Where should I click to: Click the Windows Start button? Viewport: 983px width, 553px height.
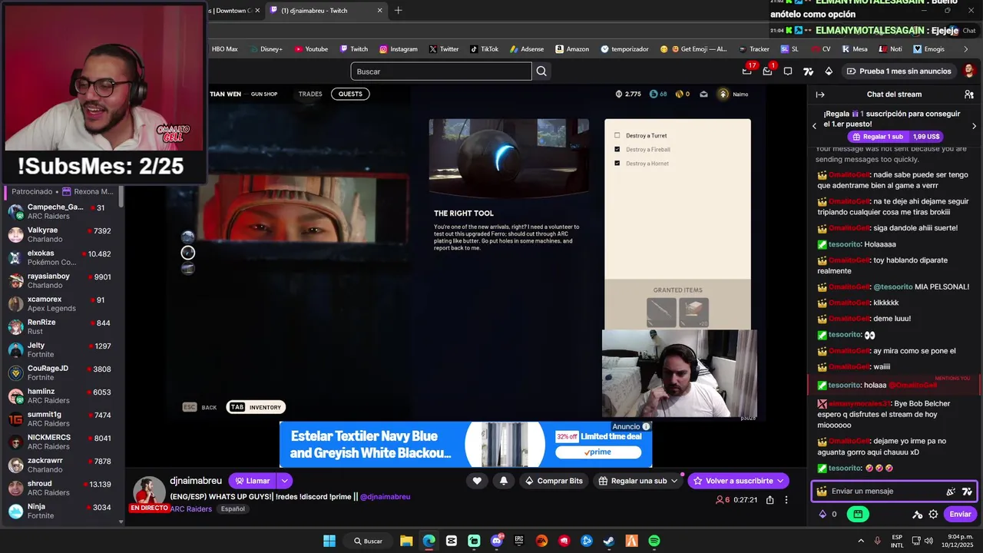click(329, 541)
